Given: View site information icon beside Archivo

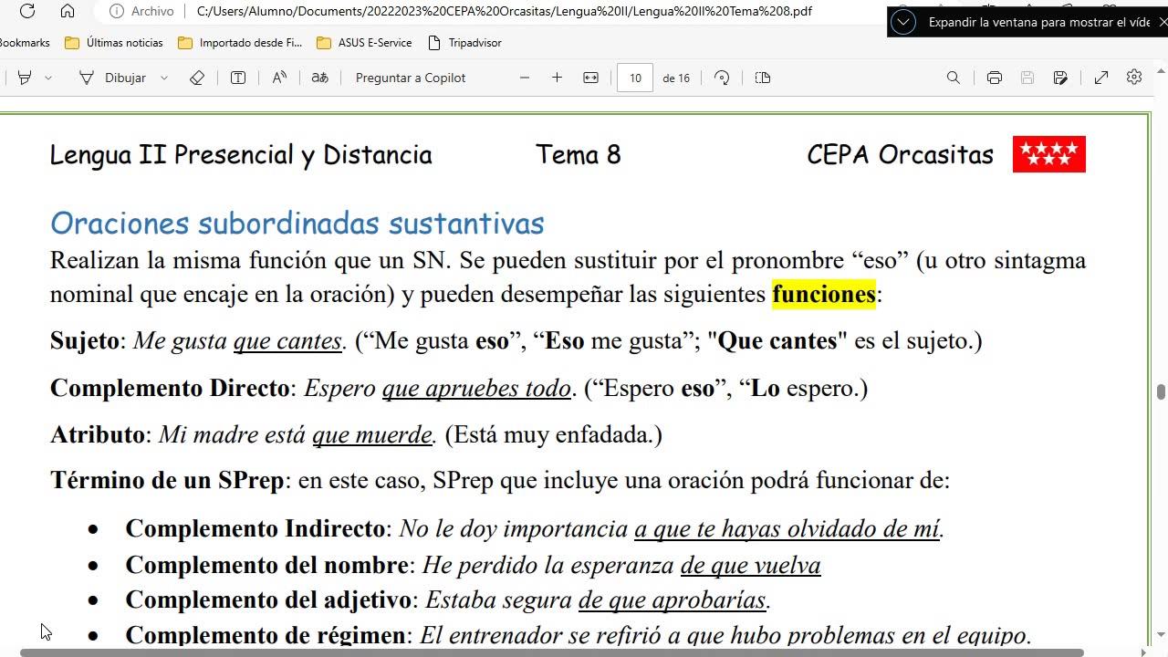Looking at the screenshot, I should pyautogui.click(x=117, y=11).
